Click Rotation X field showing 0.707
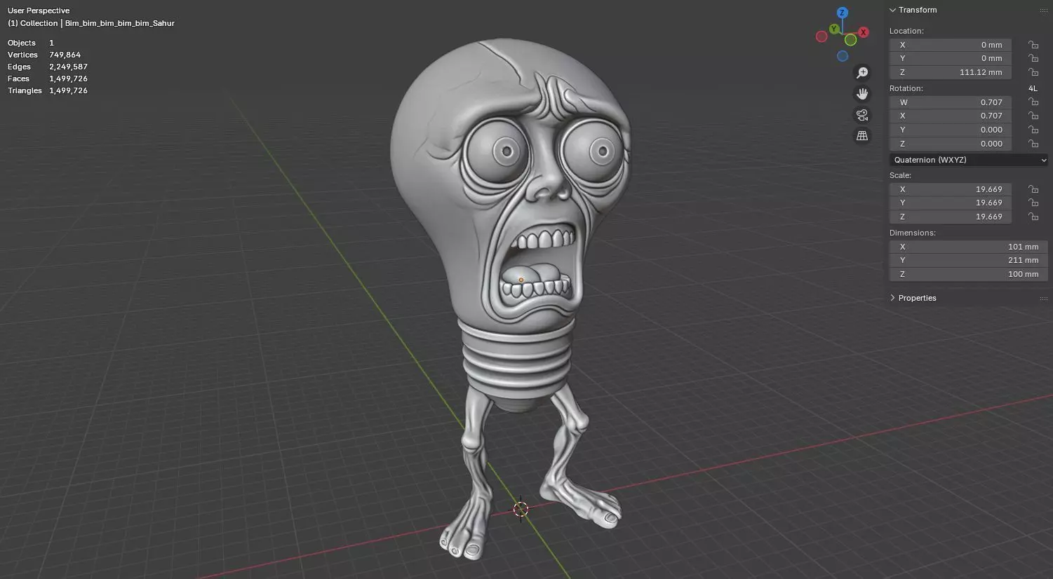 [951, 116]
